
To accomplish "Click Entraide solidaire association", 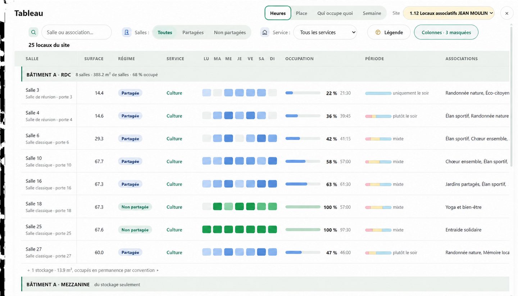I will [x=463, y=230].
